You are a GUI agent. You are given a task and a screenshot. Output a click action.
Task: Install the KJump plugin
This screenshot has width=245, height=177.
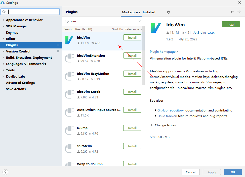click(132, 128)
